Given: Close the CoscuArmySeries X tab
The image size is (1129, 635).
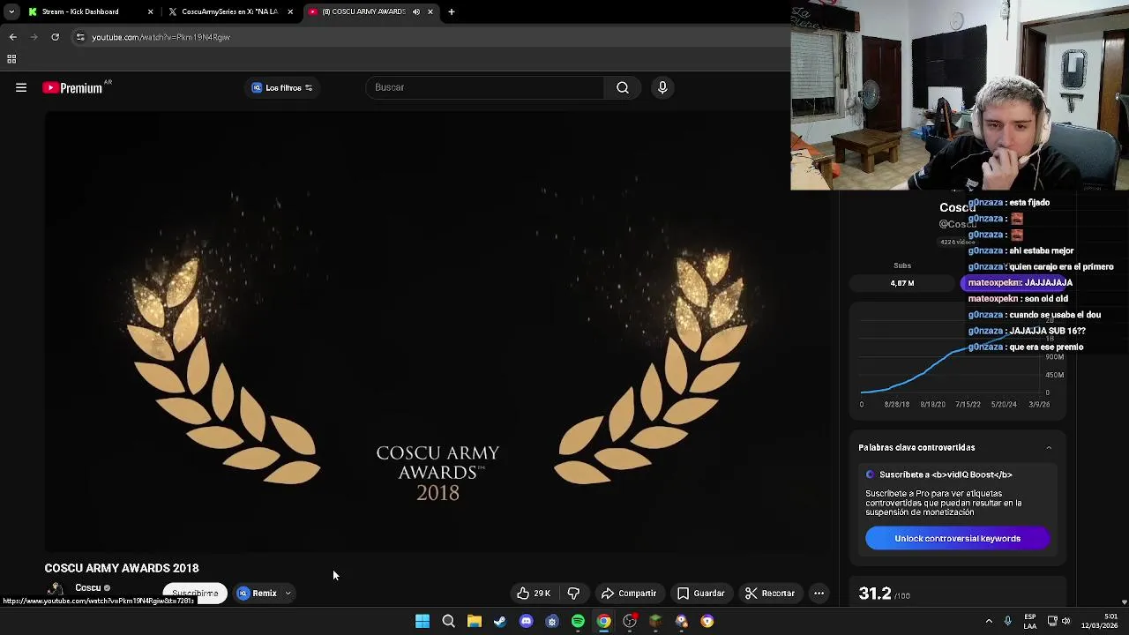Looking at the screenshot, I should click(x=290, y=11).
